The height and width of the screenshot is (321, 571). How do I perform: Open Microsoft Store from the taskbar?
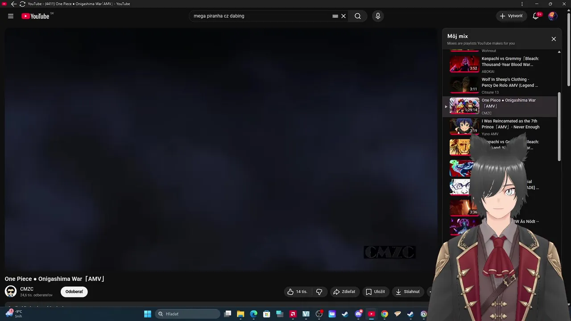tap(266, 314)
